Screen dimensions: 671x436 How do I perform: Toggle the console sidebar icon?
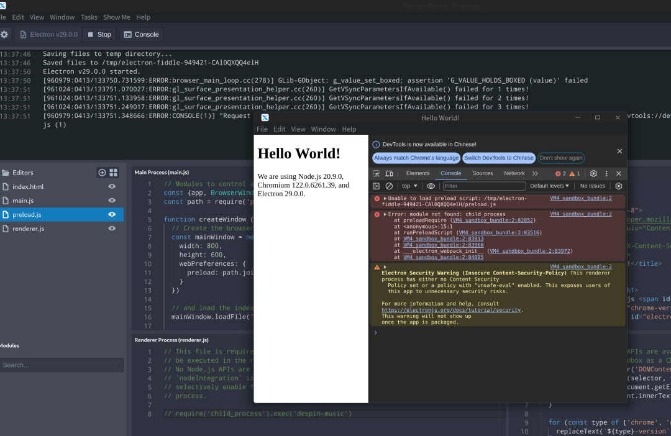[x=376, y=186]
